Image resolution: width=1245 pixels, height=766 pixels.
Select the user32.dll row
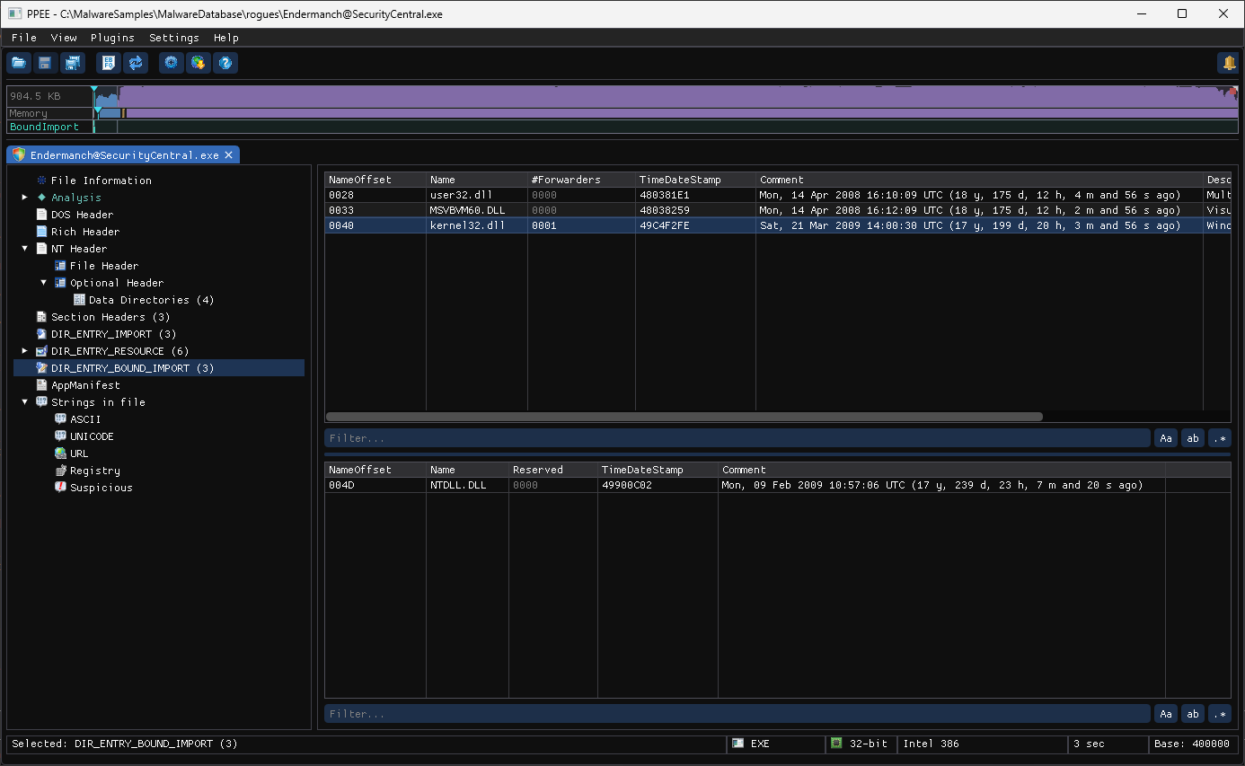[x=778, y=195]
